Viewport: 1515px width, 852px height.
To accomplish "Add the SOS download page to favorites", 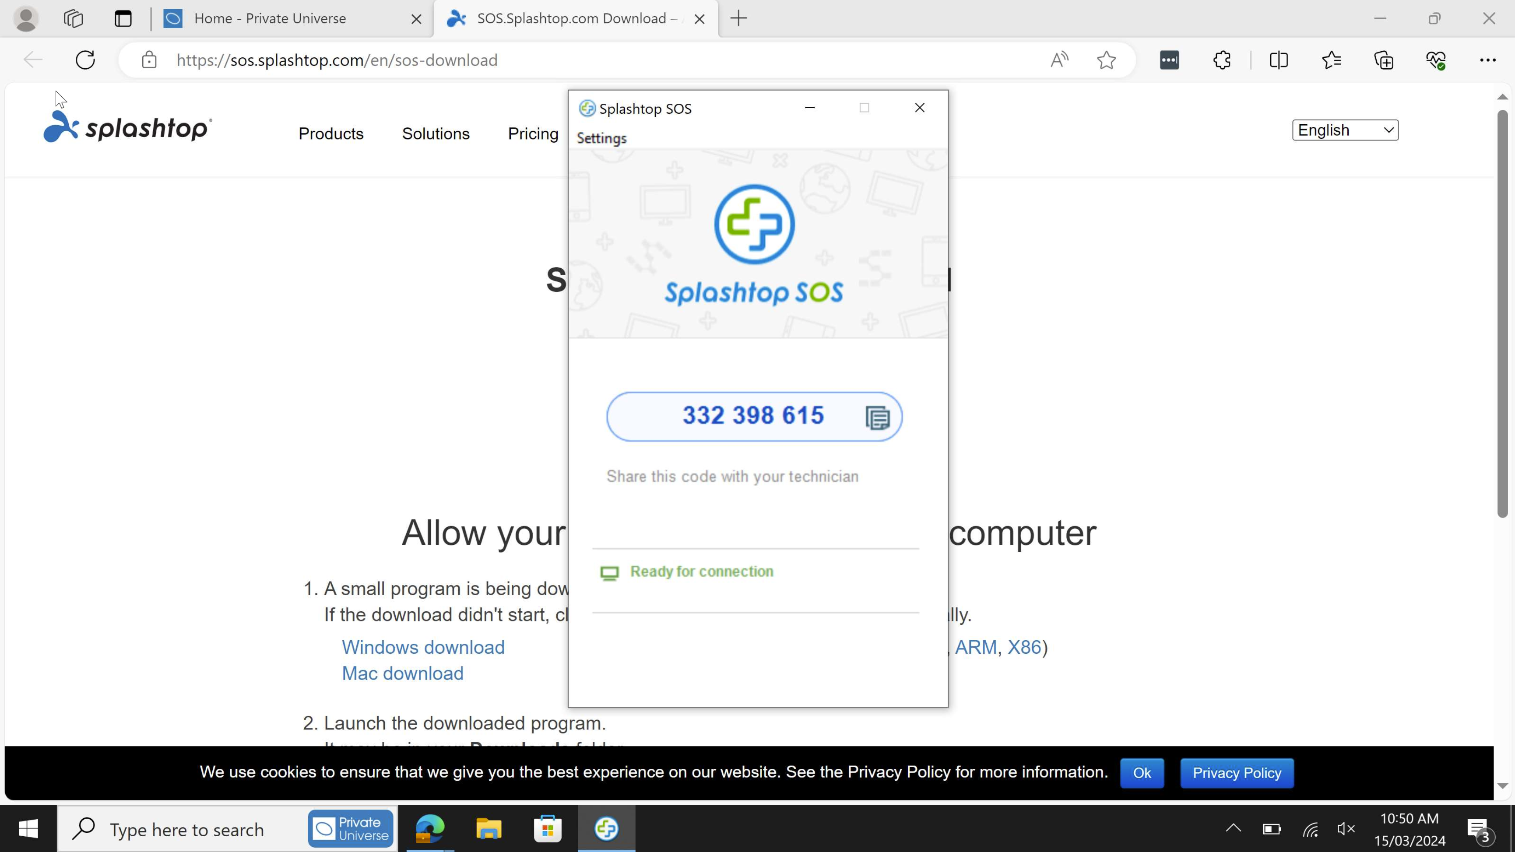I will (1106, 60).
